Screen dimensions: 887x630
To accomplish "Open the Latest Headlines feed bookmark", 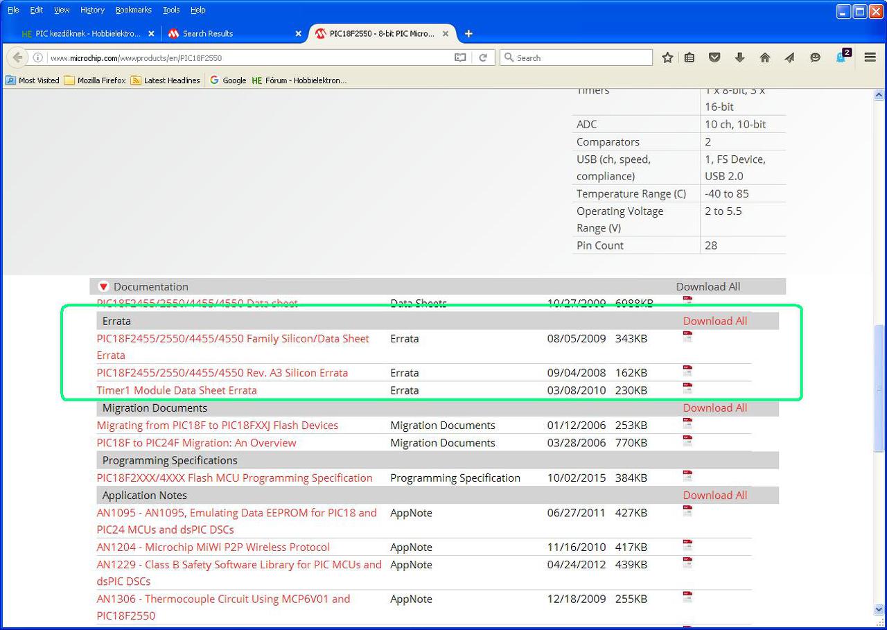I will click(165, 80).
